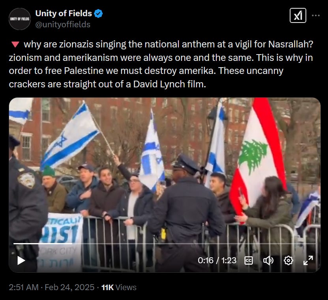
Task: Open the Unity of Fields display name
Action: [64, 13]
